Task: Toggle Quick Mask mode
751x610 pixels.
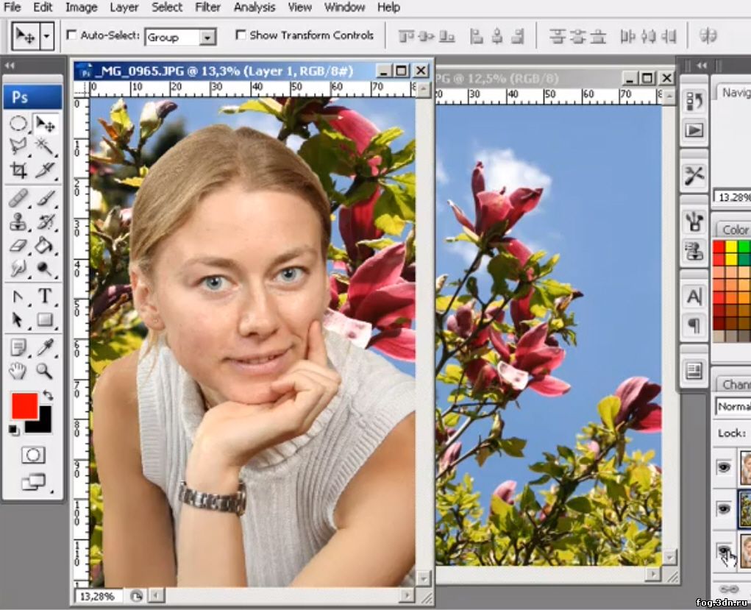Action: coord(33,455)
